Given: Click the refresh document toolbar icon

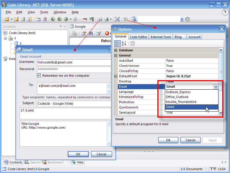Looking at the screenshot, I should [x=23, y=19].
